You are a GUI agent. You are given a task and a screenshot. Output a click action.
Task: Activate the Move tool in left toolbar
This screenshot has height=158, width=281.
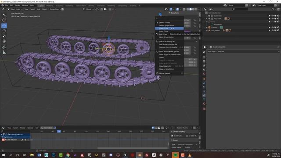click(x=4, y=25)
